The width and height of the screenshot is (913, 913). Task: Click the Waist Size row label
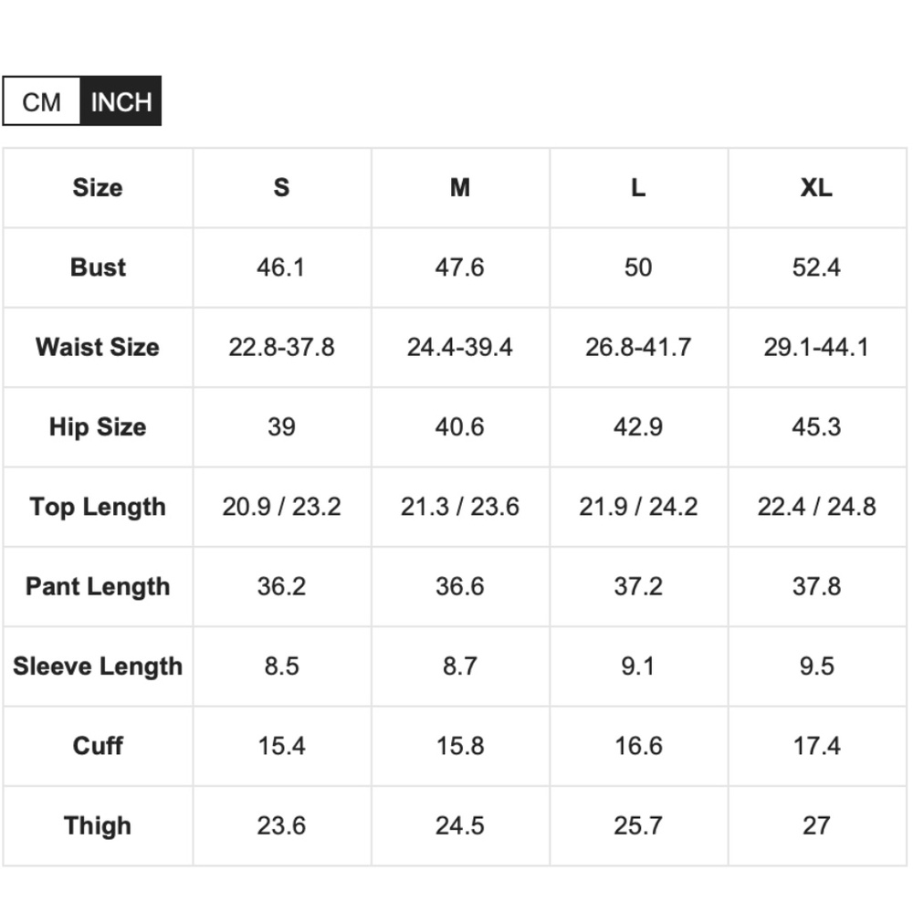pyautogui.click(x=98, y=348)
